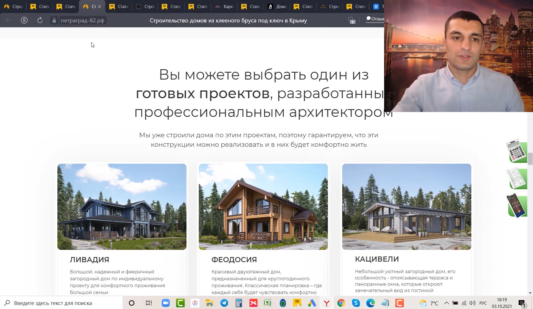
Task: Click the КАЦИВЕЛИ house image
Action: pyautogui.click(x=406, y=207)
